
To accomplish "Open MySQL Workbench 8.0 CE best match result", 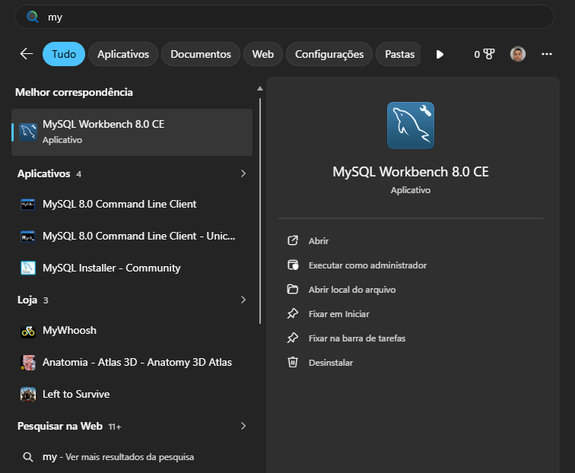I will (x=132, y=132).
